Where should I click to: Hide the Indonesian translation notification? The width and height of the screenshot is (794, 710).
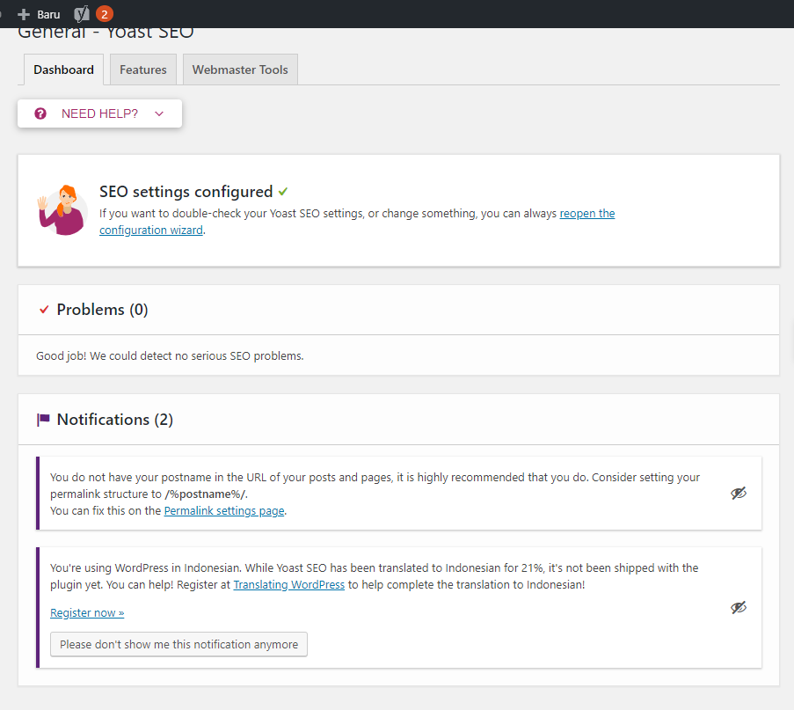tap(739, 607)
